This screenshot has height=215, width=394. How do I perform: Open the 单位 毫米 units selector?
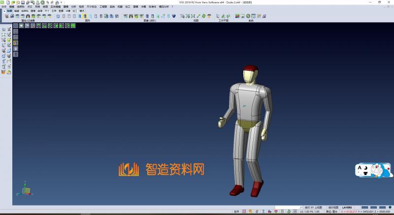tap(331, 212)
